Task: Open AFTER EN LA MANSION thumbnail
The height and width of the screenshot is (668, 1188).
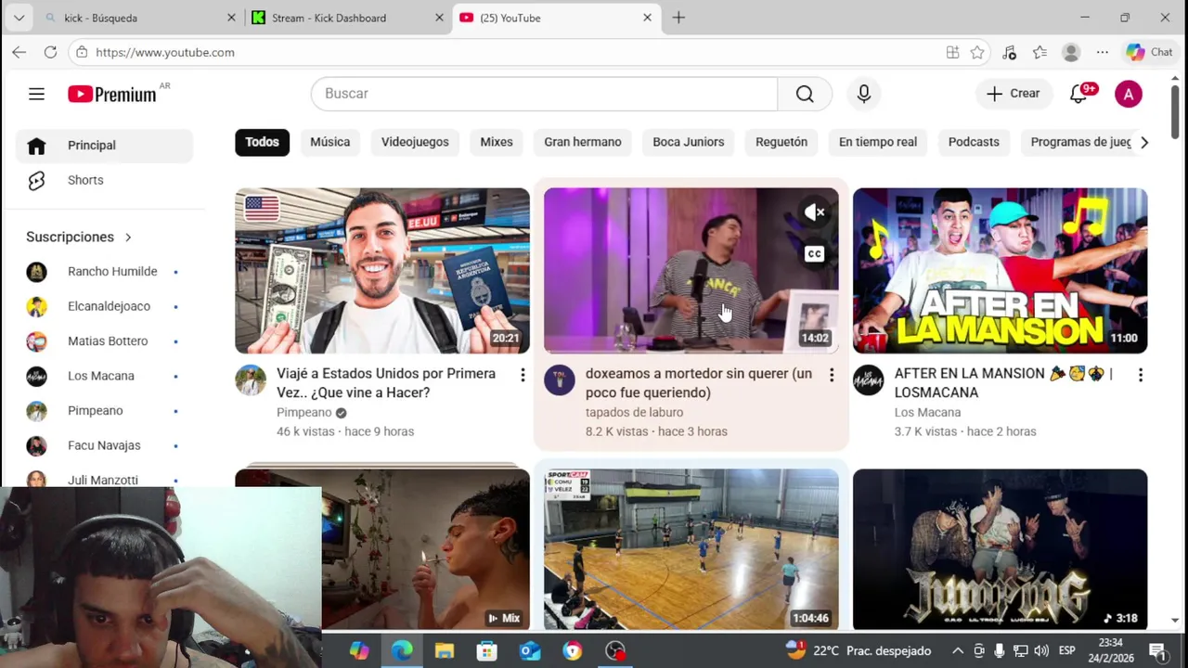Action: click(1001, 271)
